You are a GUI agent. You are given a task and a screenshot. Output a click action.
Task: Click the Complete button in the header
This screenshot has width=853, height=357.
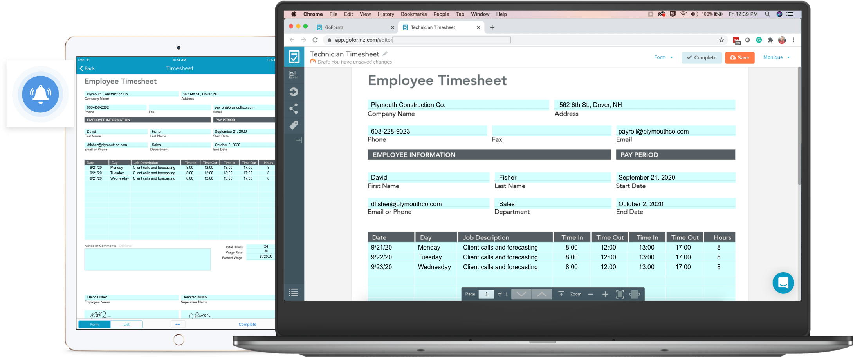[x=702, y=57]
